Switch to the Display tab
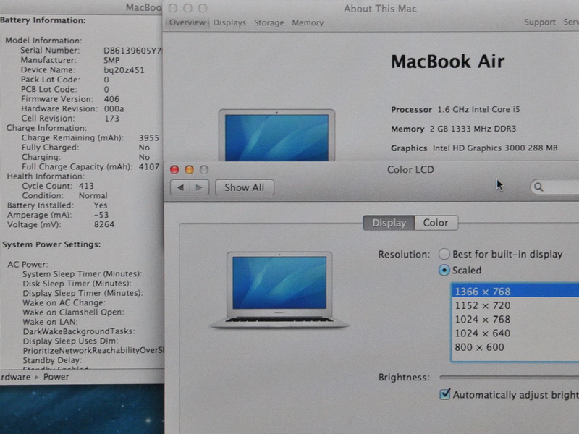Viewport: 579px width, 434px height. pyautogui.click(x=389, y=223)
